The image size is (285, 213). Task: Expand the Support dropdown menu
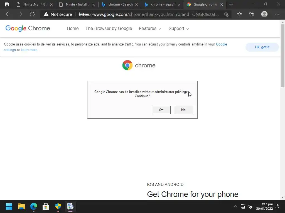(179, 29)
